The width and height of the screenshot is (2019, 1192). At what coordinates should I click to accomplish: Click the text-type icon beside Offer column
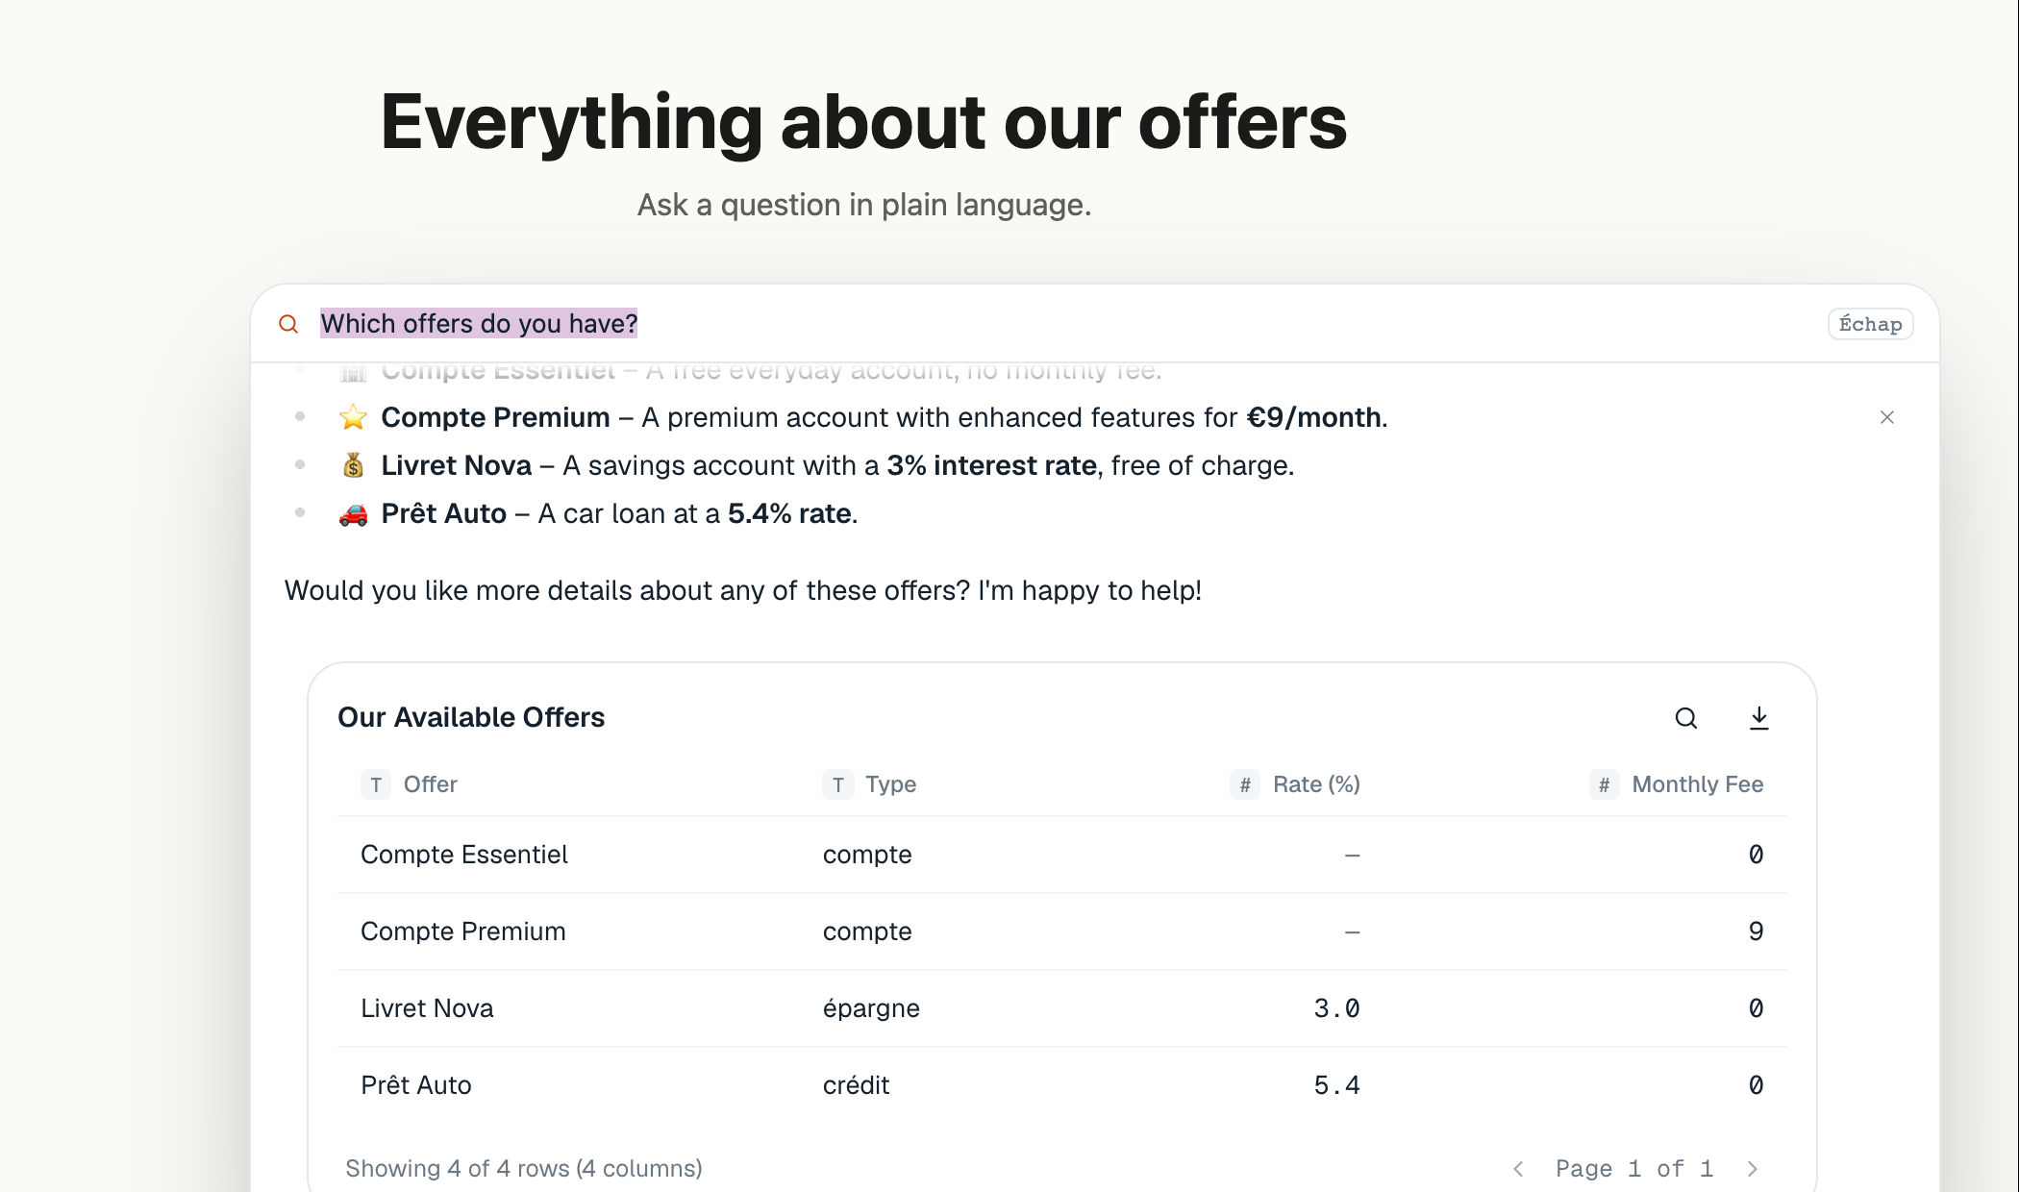coord(376,784)
